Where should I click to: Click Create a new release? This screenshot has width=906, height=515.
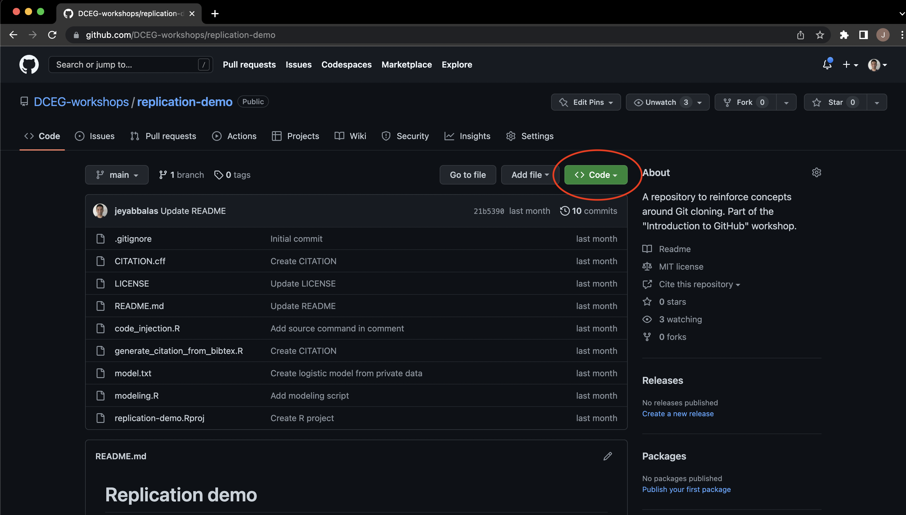pyautogui.click(x=678, y=414)
